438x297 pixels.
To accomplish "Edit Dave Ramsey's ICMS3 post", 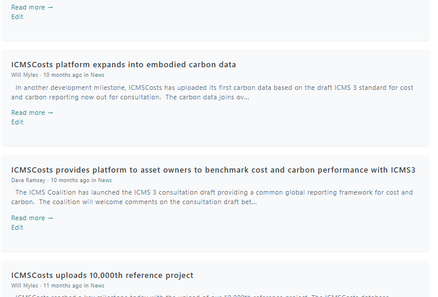I will pos(17,227).
